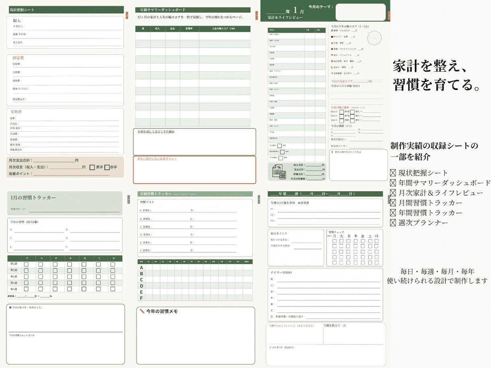The width and height of the screenshot is (491, 368).
Task: Click the 1月の習慣トラッカー title
Action: click(33, 198)
